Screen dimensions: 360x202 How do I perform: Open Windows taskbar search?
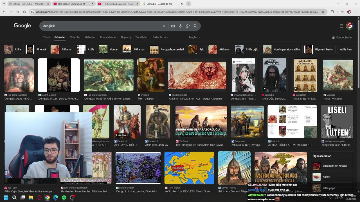pyautogui.click(x=14, y=198)
